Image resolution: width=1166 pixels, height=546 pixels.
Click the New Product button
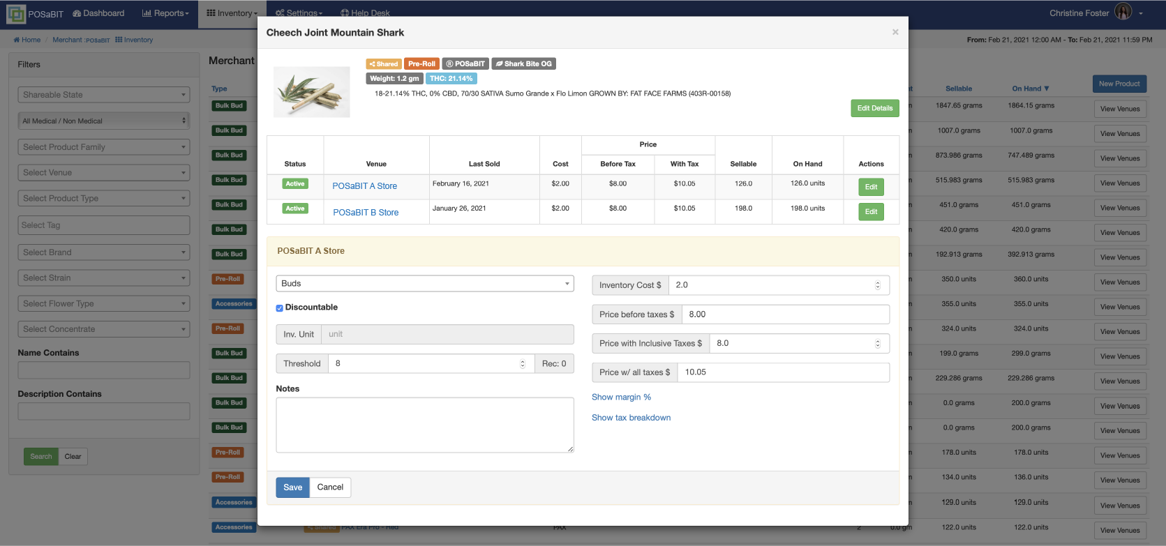click(x=1119, y=84)
